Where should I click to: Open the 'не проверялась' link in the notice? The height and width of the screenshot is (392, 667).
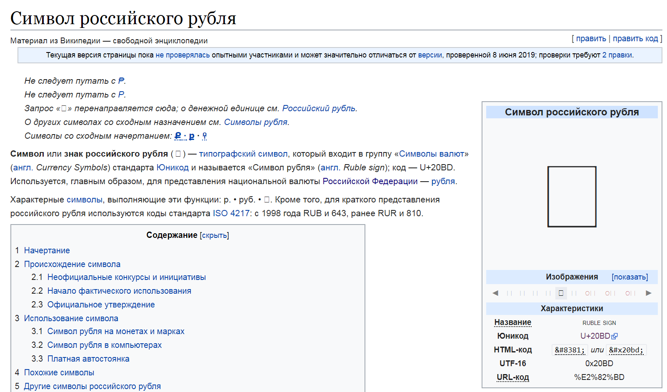click(183, 55)
